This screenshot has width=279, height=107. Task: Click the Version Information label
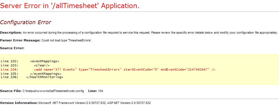pyautogui.click(x=19, y=103)
